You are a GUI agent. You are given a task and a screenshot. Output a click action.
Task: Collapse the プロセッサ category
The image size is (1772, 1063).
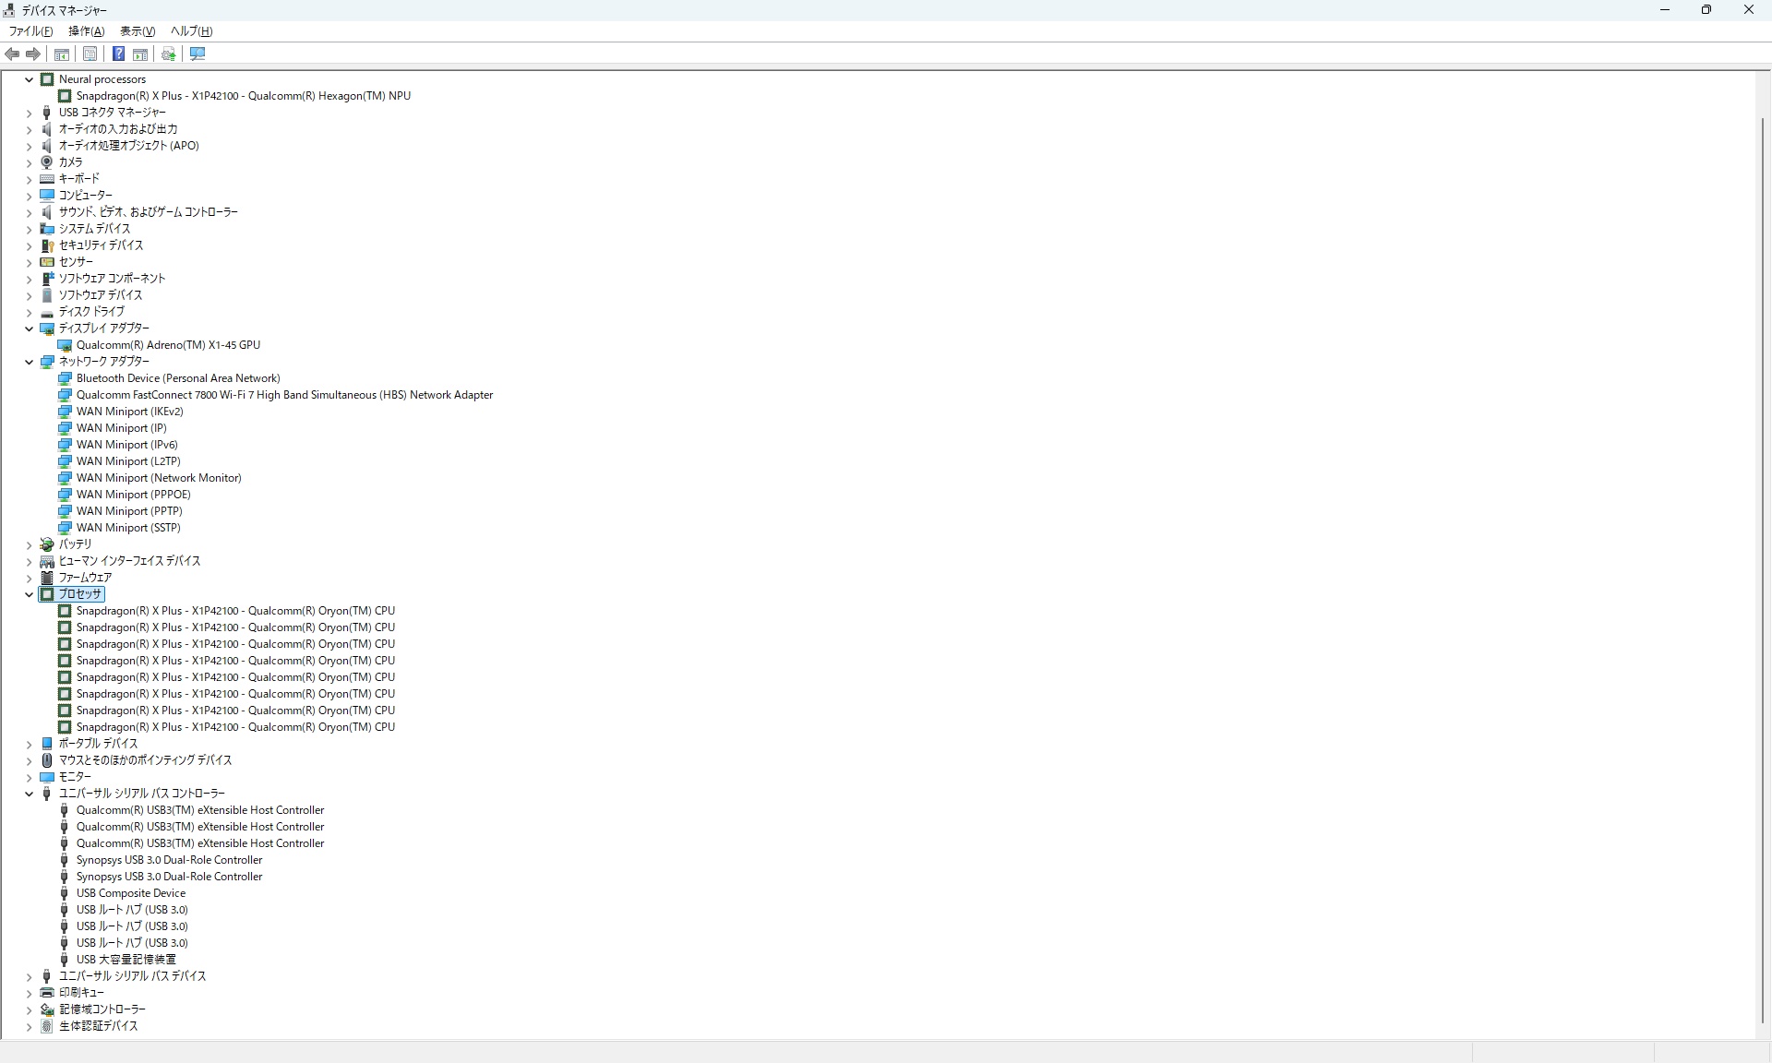coord(29,595)
